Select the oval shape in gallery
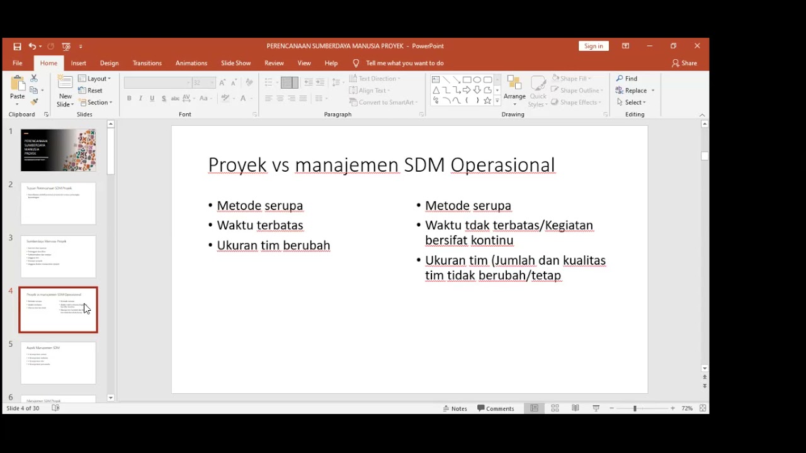806x453 pixels. pyautogui.click(x=477, y=80)
